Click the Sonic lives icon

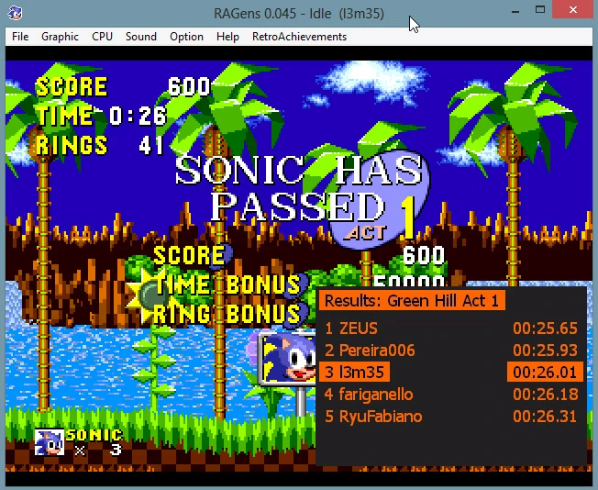50,442
